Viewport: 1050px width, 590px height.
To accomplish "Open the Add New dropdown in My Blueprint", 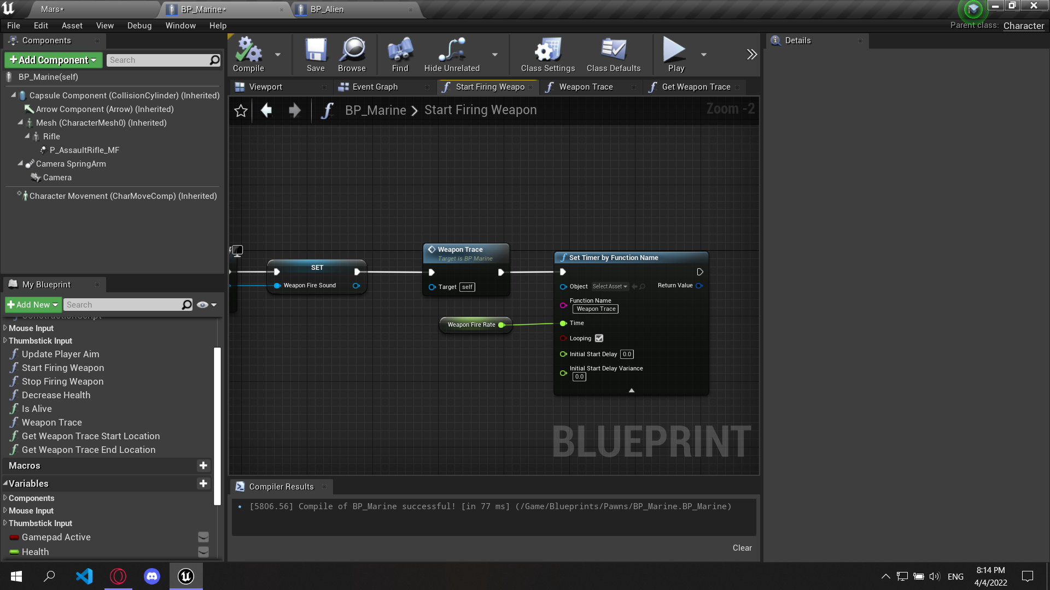I will pos(33,305).
